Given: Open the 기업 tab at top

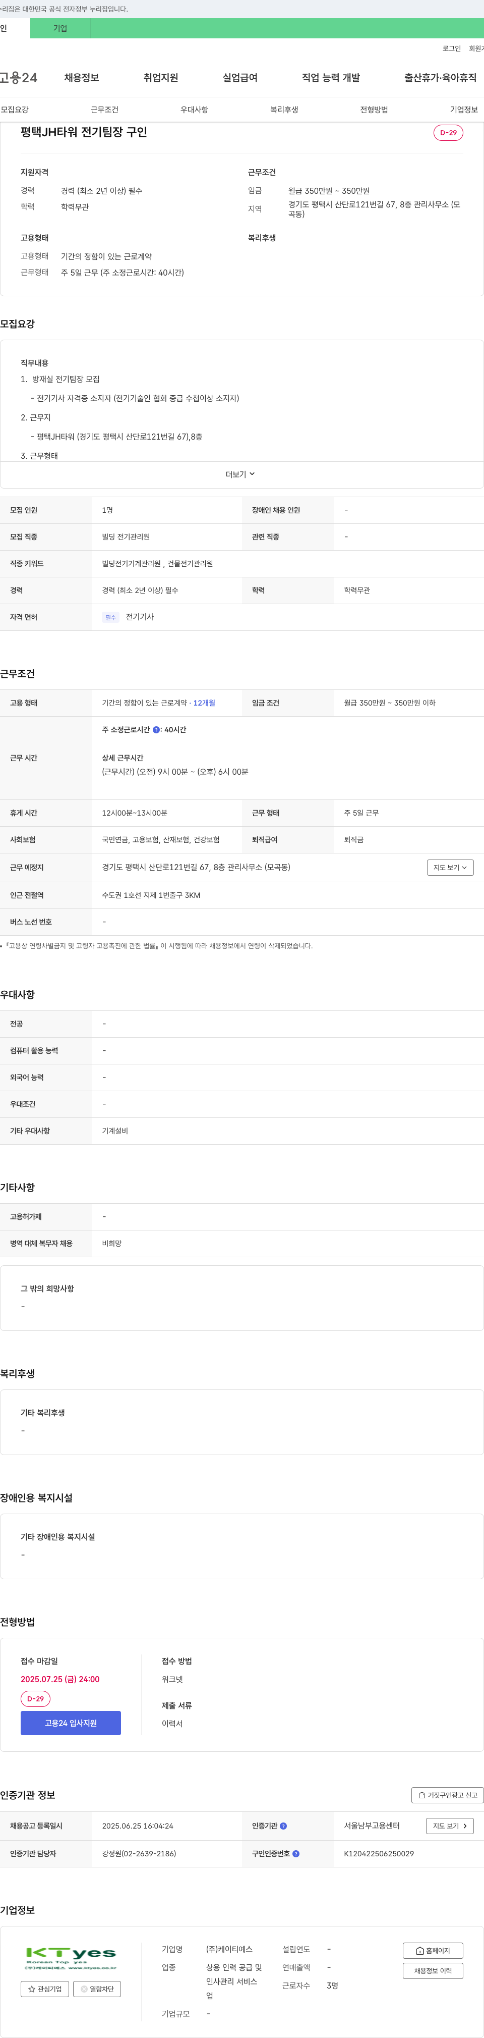Looking at the screenshot, I should click(60, 28).
